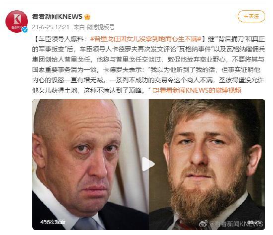Click the bearded man photo in thumbnail
This screenshot has height=235, width=273.
click(x=207, y=165)
